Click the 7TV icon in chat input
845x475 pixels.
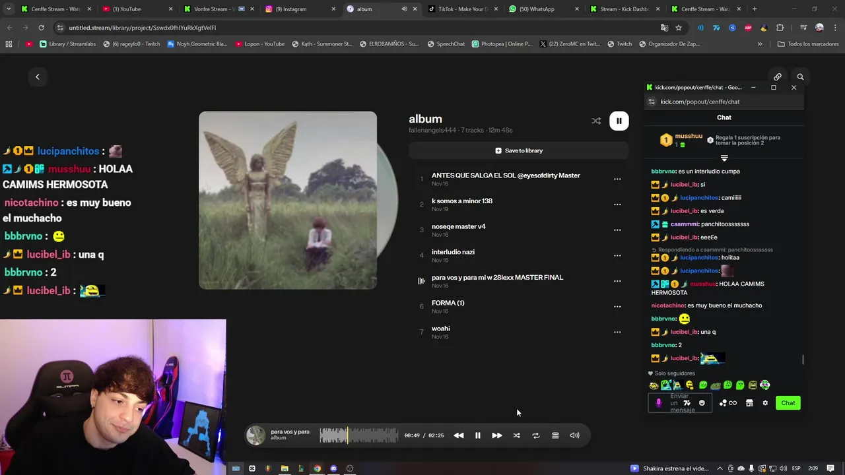(687, 403)
